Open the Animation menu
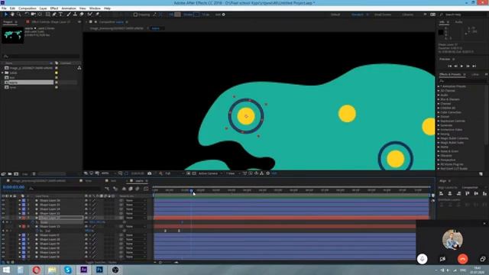The width and height of the screenshot is (489, 275). 69,8
